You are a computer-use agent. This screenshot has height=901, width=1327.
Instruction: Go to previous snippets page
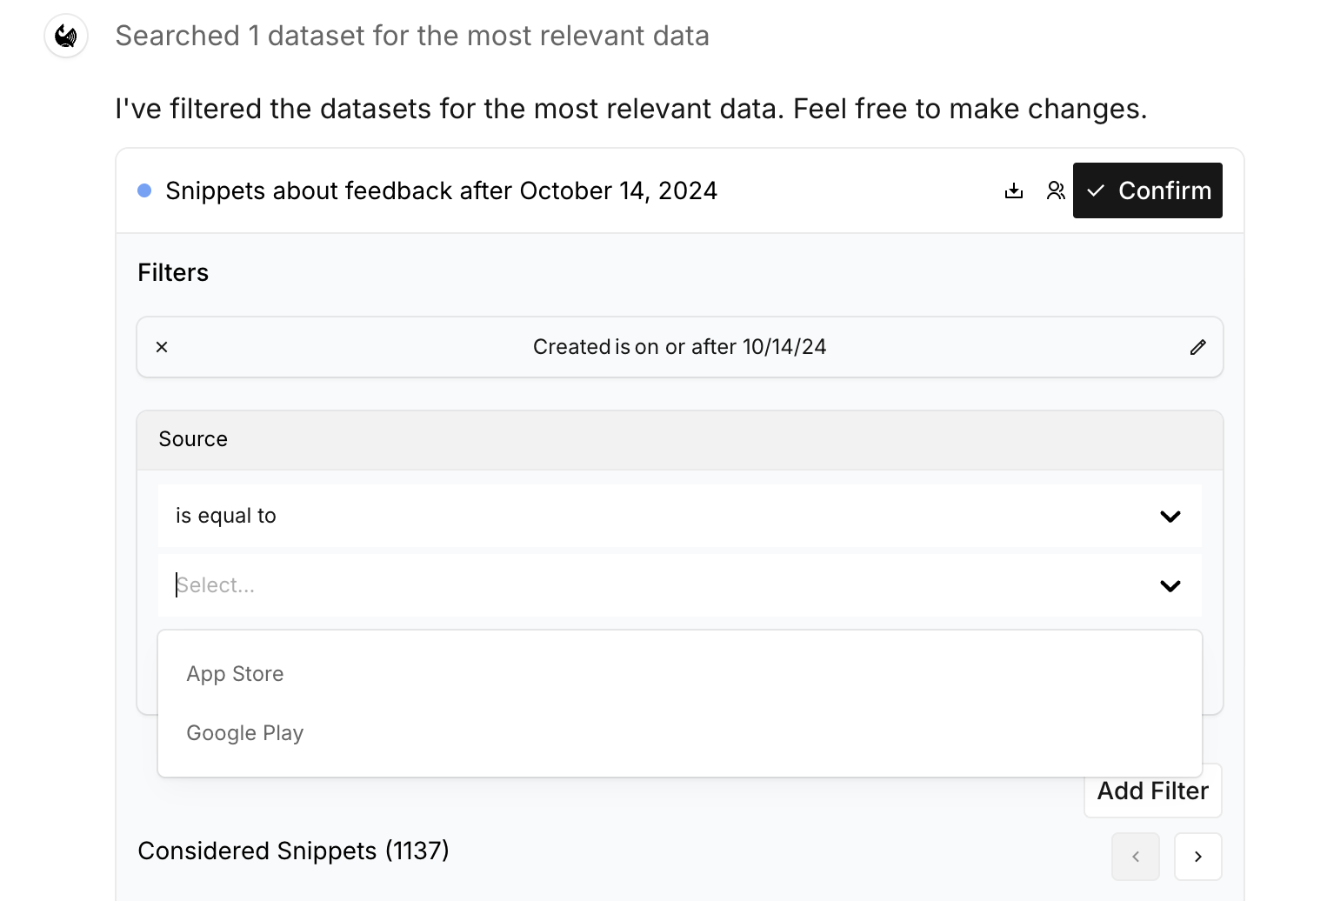tap(1135, 857)
